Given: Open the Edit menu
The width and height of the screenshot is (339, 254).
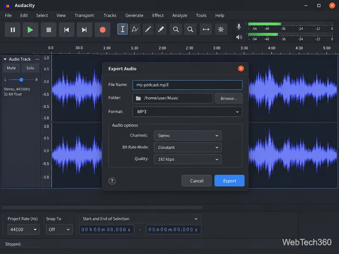Looking at the screenshot, I should coord(24,15).
